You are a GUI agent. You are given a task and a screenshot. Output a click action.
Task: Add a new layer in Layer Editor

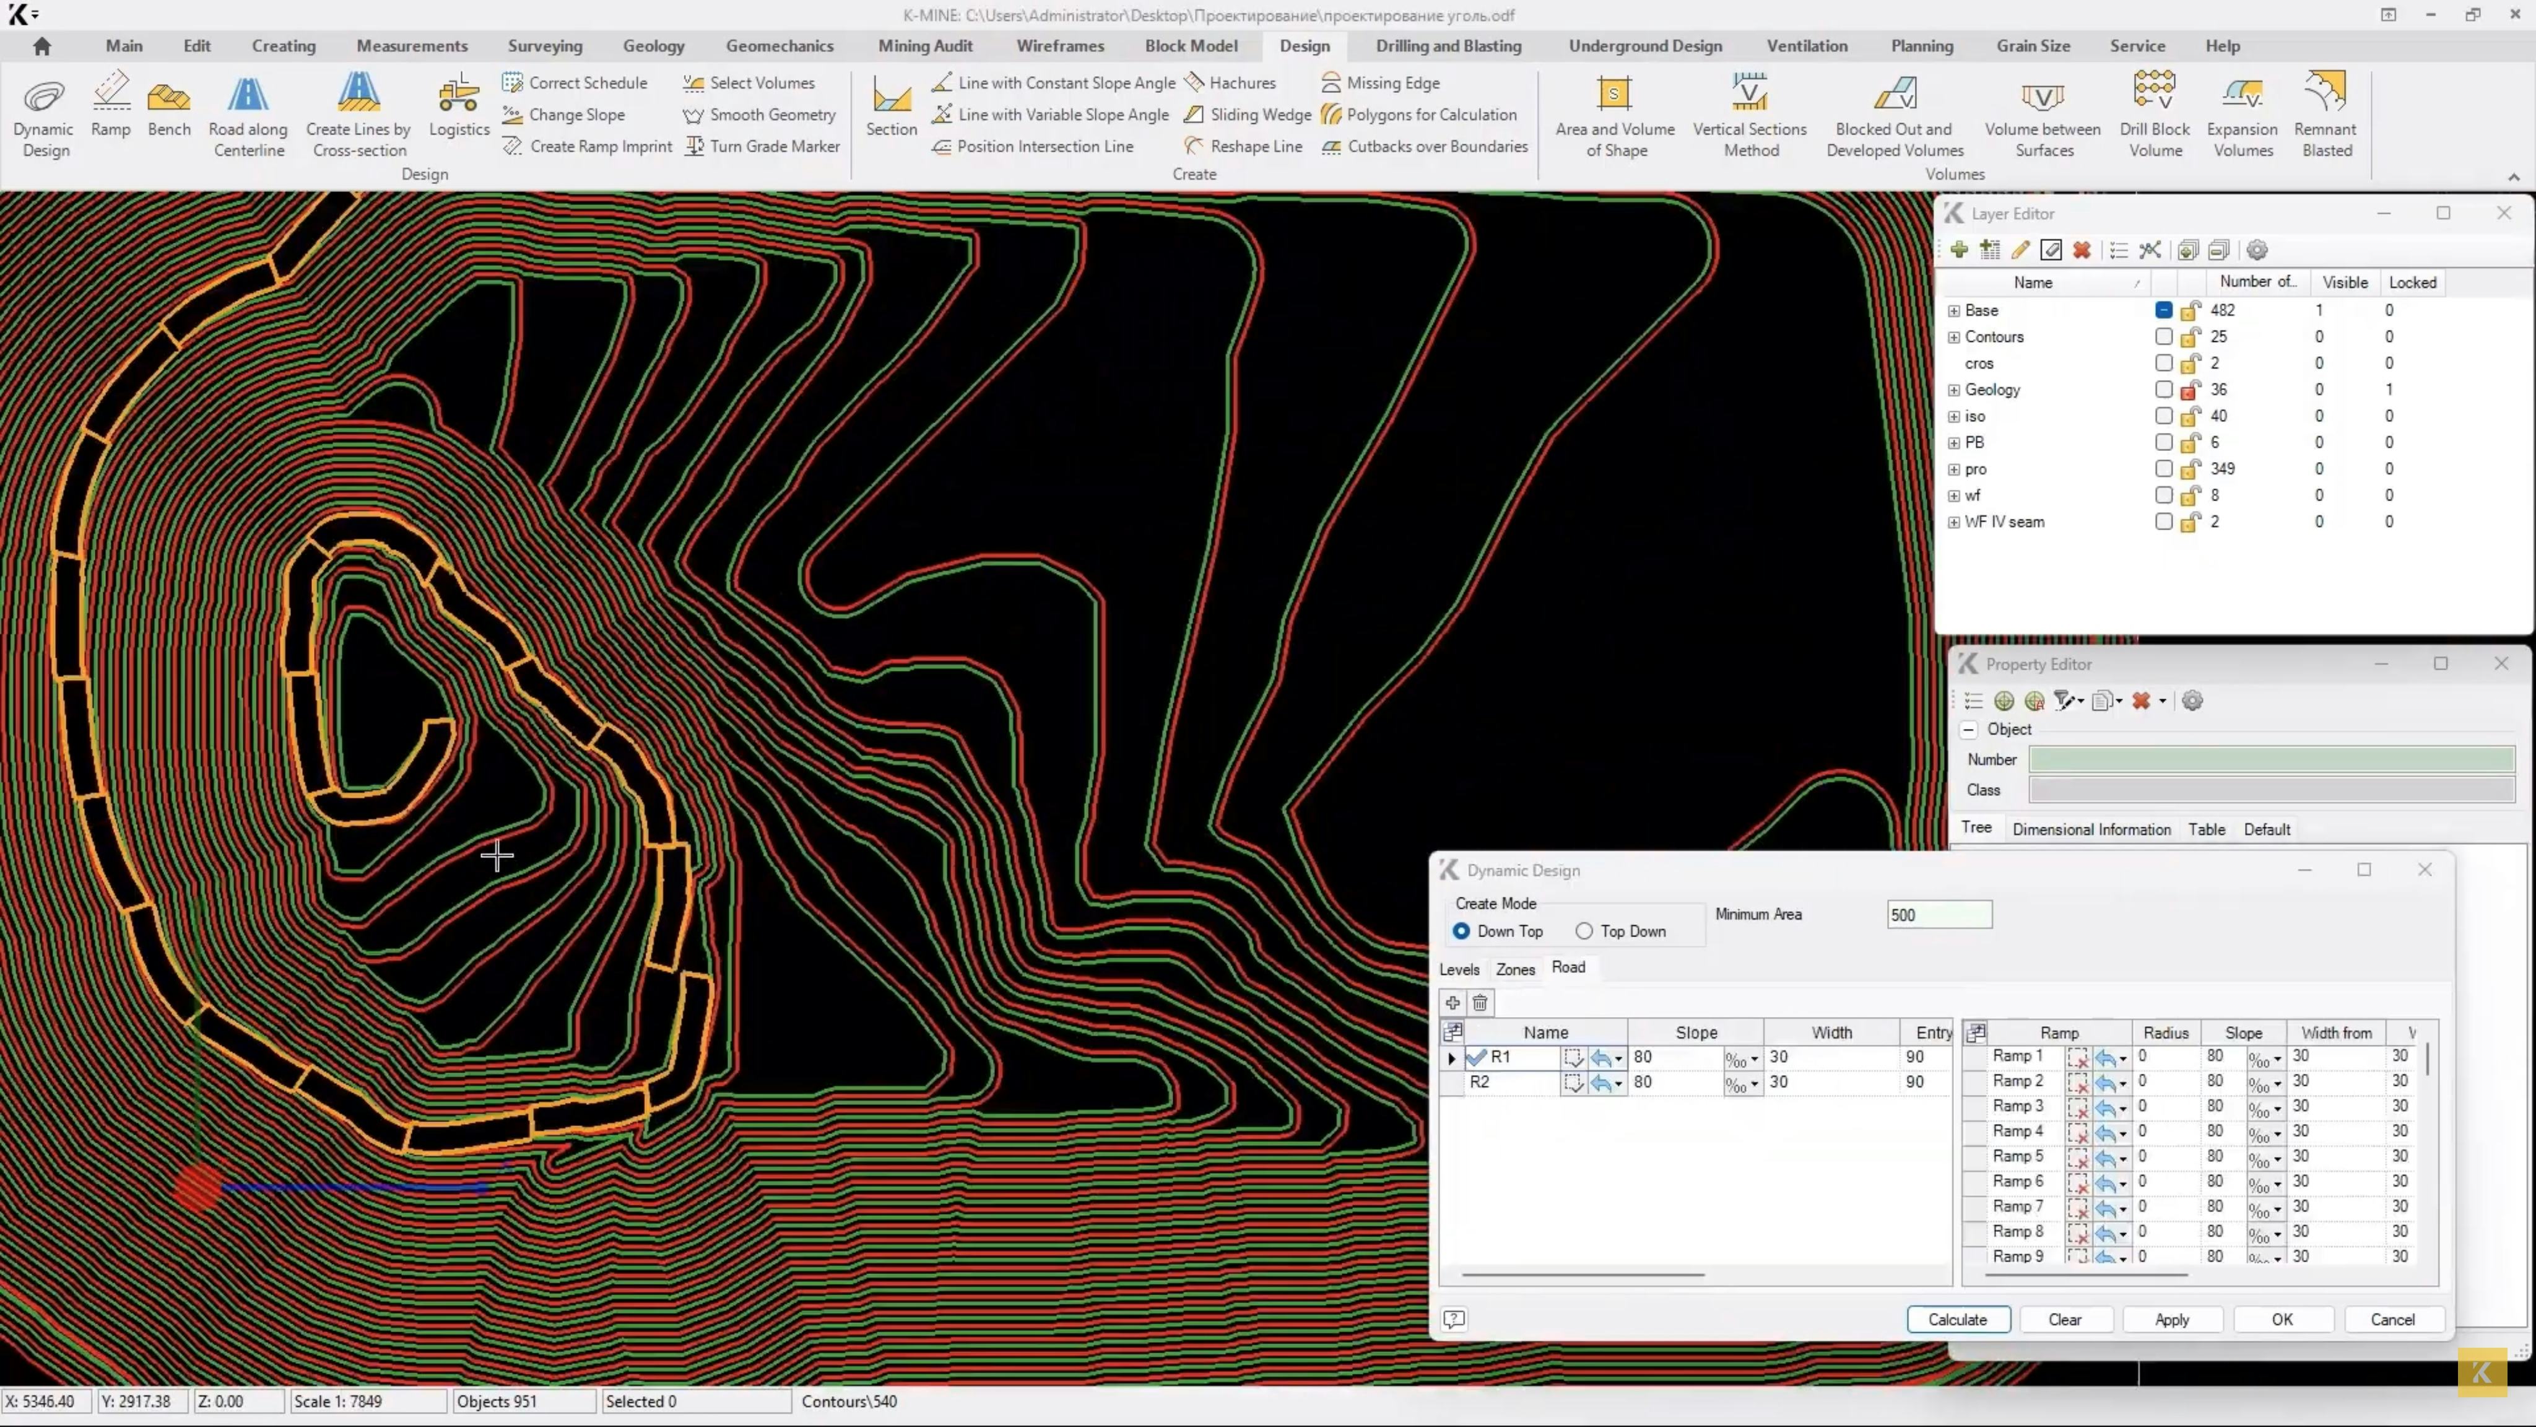tap(1959, 250)
